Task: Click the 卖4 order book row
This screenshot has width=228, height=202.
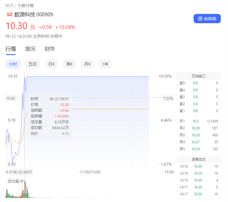Action: [199, 90]
